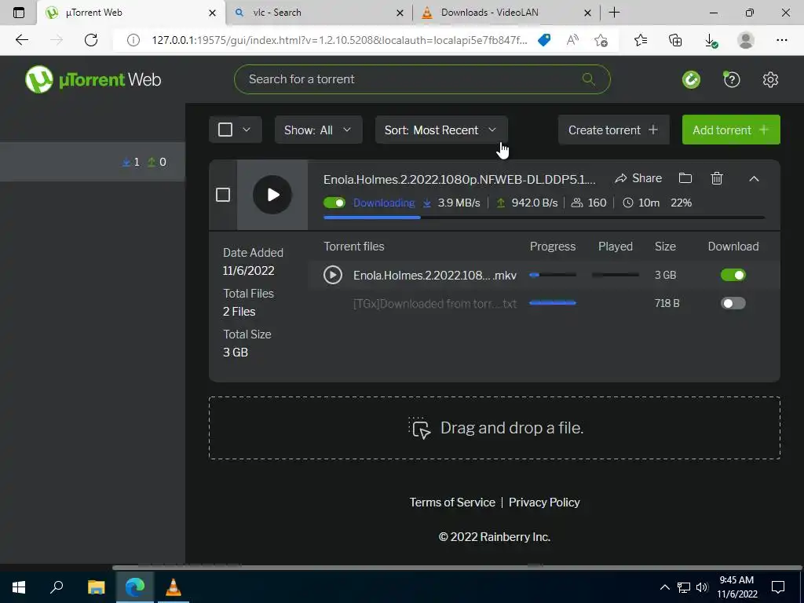The width and height of the screenshot is (804, 603).
Task: Click the torrent overall progress bar
Action: [x=544, y=217]
